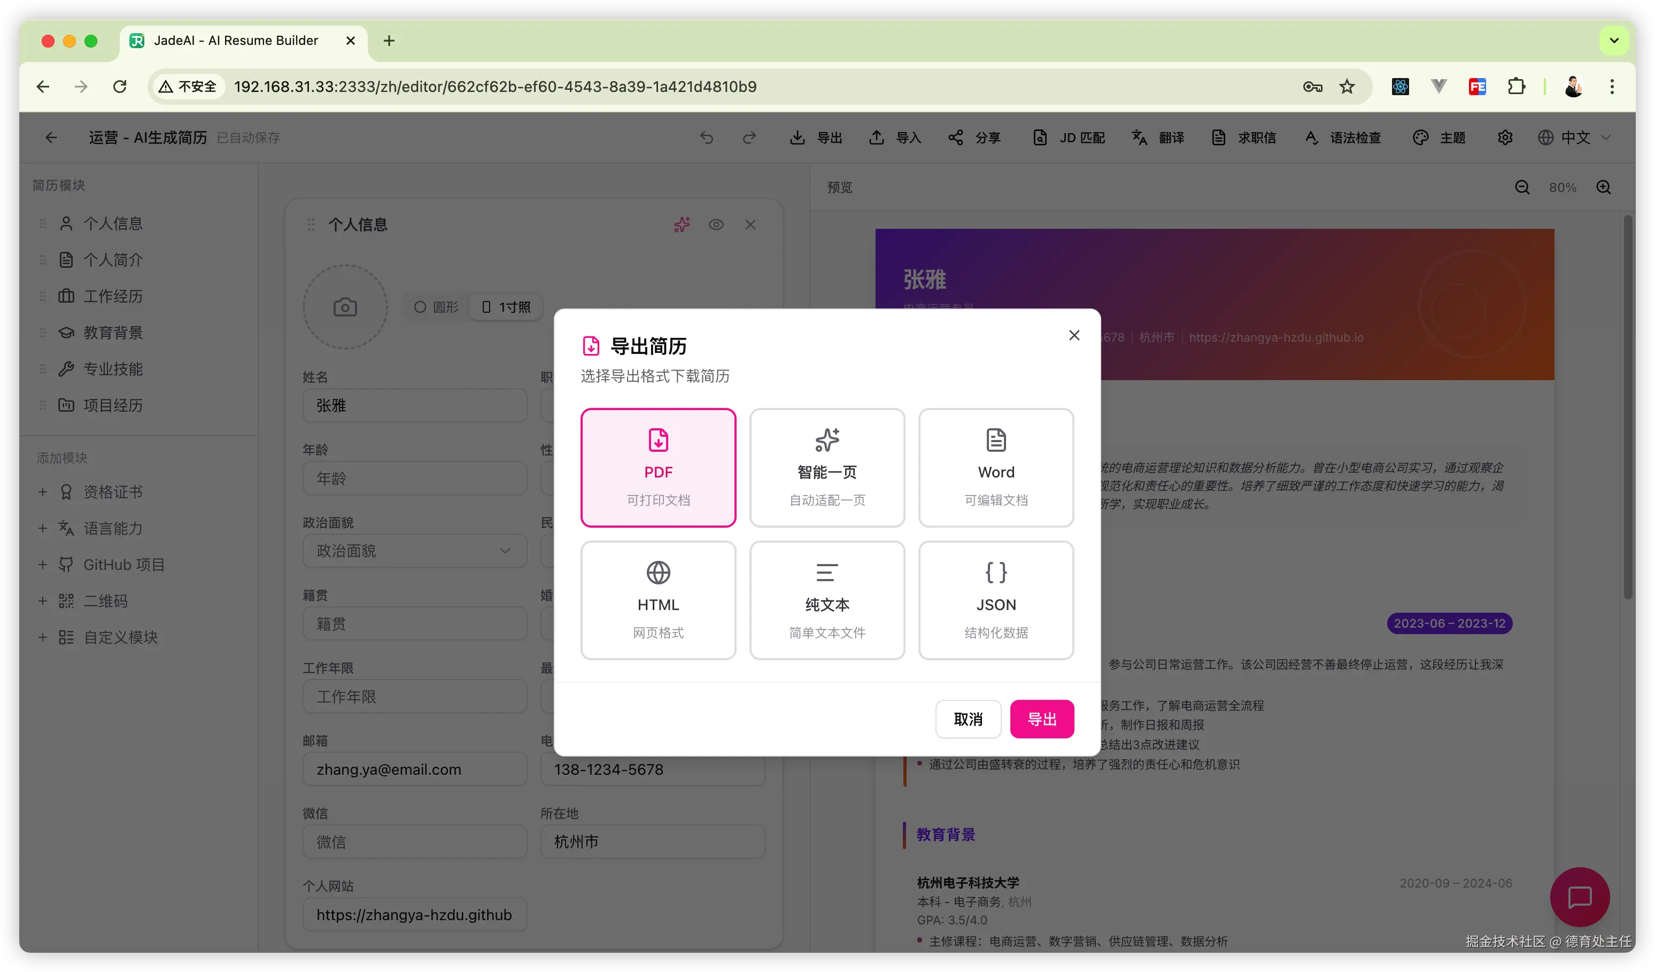Click the AI sparkle icon in 个人信息 header

tap(682, 225)
